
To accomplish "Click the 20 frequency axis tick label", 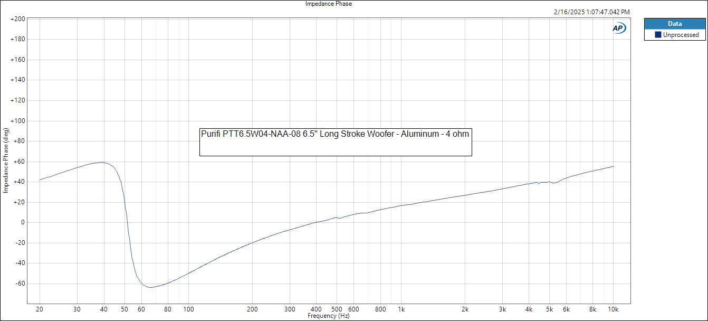I will point(40,309).
